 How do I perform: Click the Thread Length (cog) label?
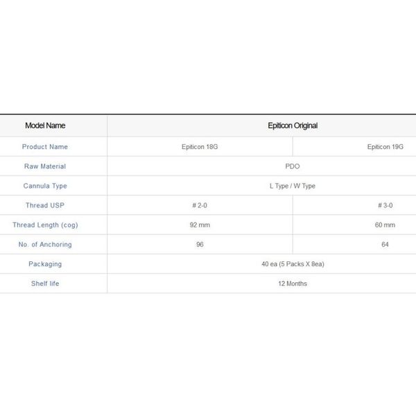[45, 225]
